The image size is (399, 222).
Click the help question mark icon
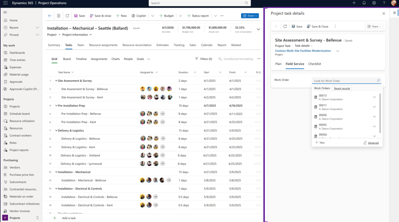pyautogui.click(x=384, y=3)
